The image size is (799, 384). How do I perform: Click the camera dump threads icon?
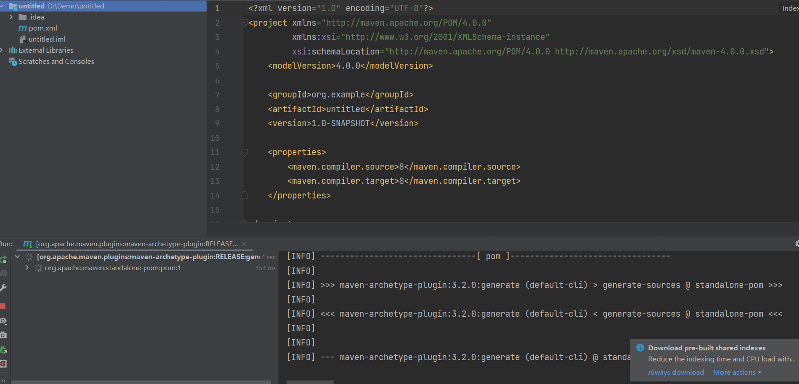click(x=3, y=335)
